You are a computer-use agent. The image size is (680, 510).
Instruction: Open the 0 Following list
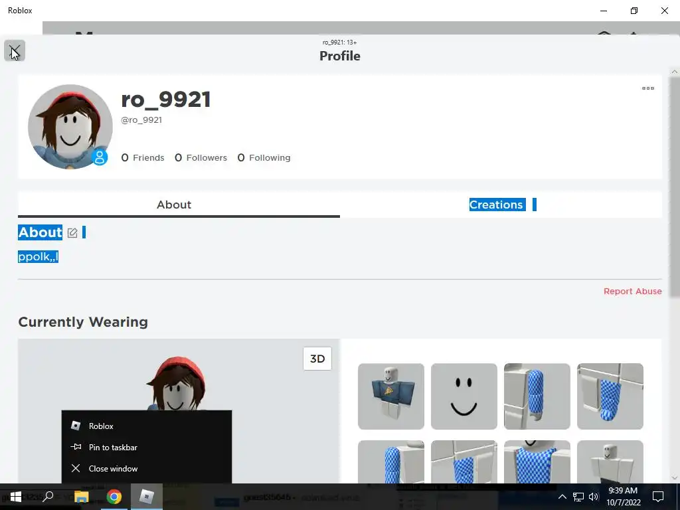(x=264, y=158)
